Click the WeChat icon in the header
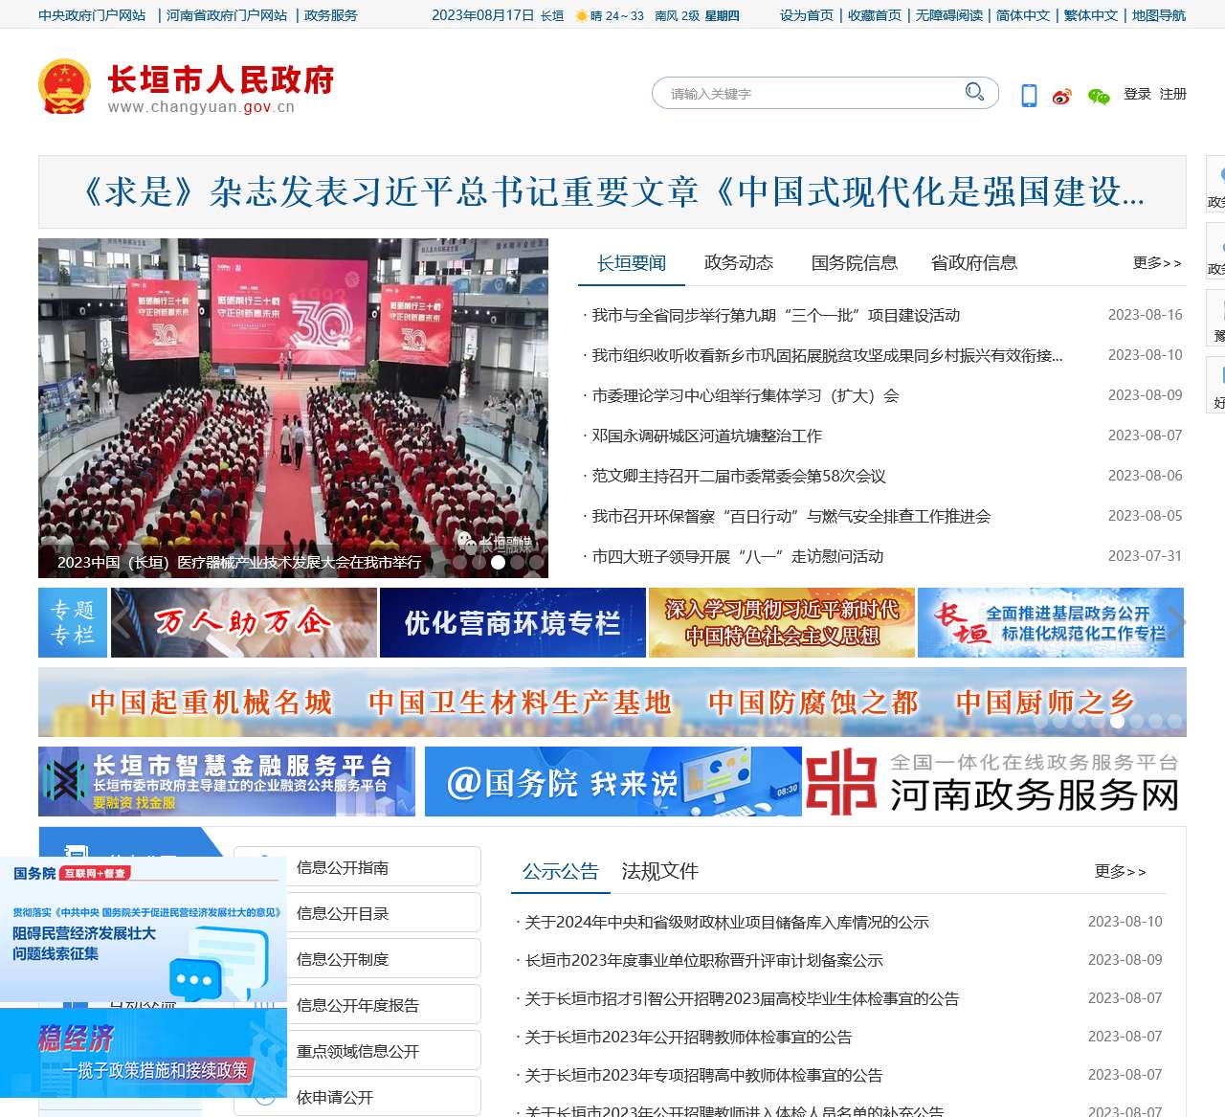The image size is (1225, 1117). [1097, 95]
